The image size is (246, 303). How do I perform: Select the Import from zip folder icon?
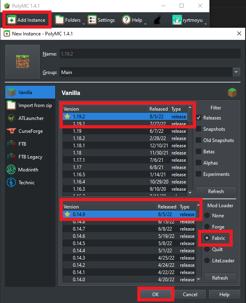click(x=11, y=105)
